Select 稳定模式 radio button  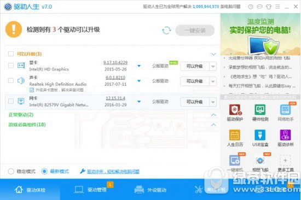[11, 171]
